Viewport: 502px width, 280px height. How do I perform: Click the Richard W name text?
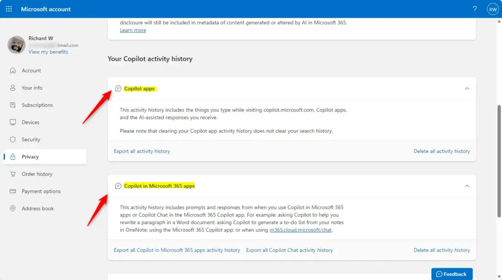click(x=41, y=38)
